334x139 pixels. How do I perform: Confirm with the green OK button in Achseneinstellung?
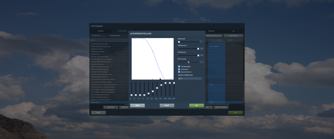(x=196, y=105)
